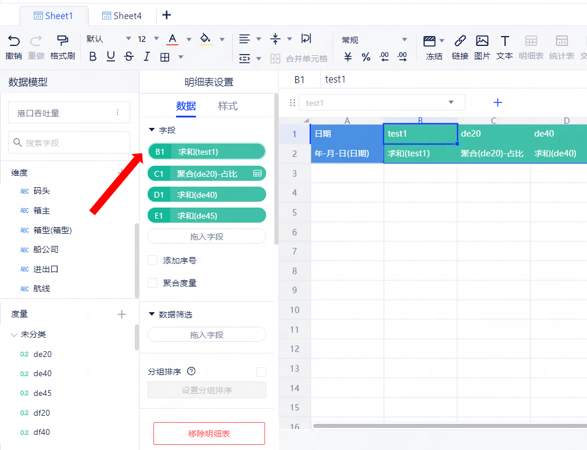Click the undo (撤销) icon
Screen dimensions: 587x450
13,41
